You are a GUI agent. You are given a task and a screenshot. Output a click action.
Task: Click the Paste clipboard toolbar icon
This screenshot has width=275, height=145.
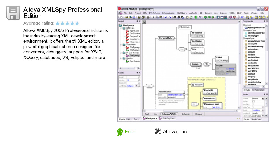click(x=161, y=17)
